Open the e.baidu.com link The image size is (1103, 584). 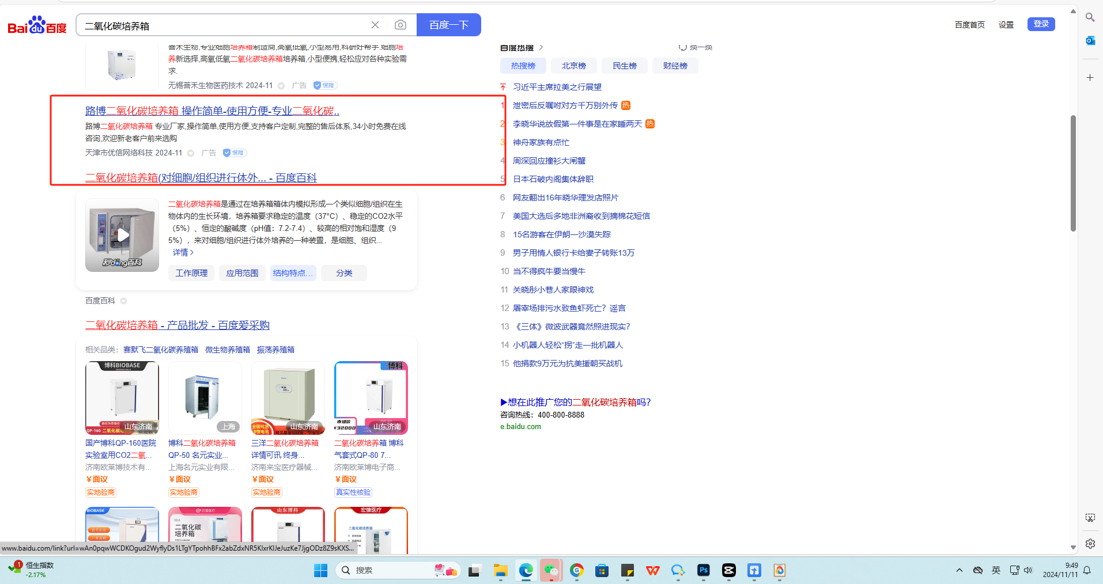[520, 427]
